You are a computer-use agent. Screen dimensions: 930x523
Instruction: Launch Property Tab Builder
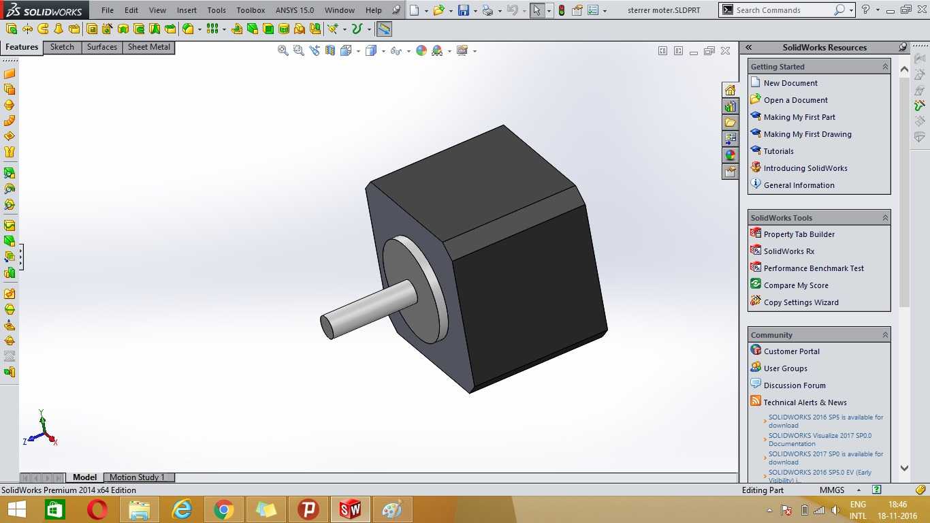point(799,234)
